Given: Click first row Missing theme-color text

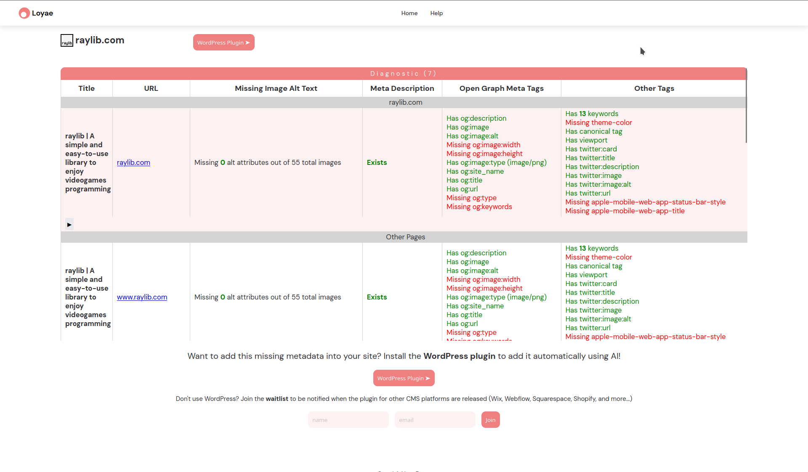Looking at the screenshot, I should tap(598, 122).
